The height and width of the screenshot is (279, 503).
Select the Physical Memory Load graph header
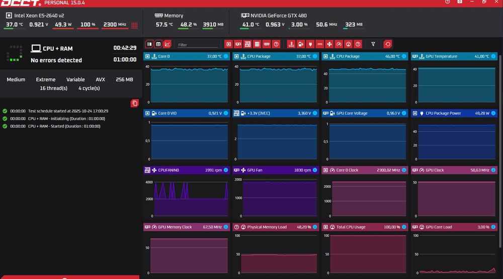coord(276,227)
